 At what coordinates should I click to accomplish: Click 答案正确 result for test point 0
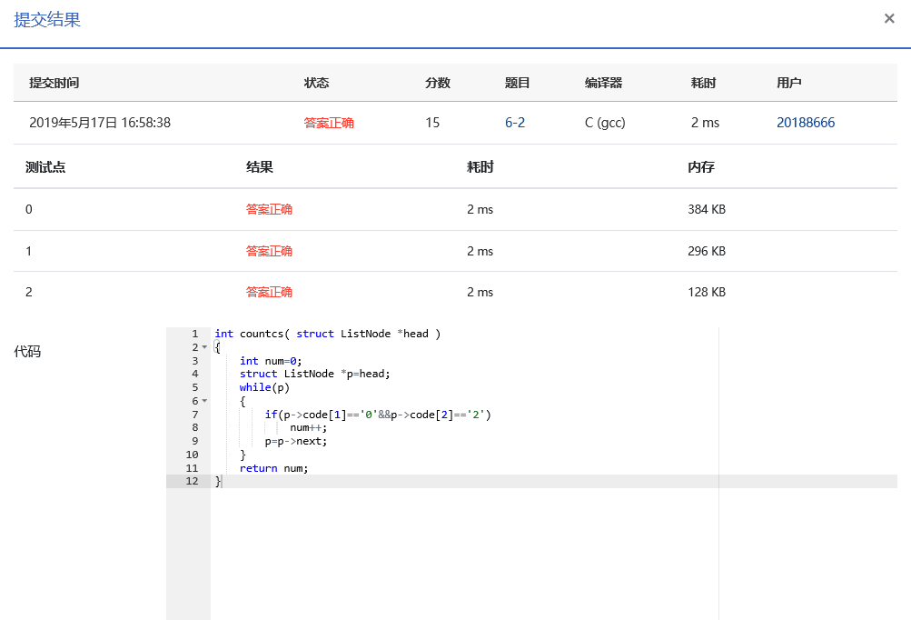(269, 209)
